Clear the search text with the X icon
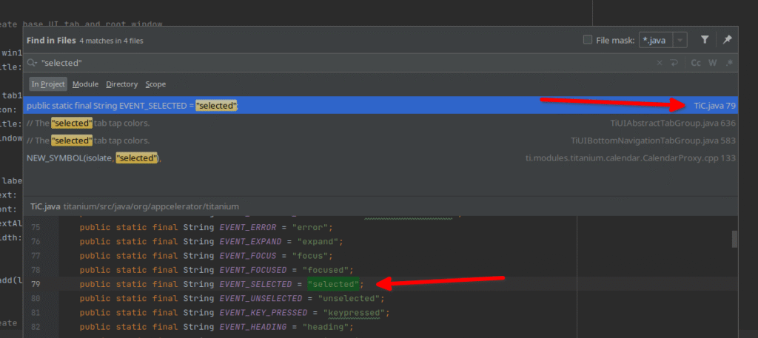The width and height of the screenshot is (758, 338). (x=660, y=64)
